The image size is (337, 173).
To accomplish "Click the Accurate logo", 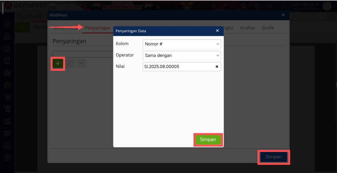I will pos(30,6).
